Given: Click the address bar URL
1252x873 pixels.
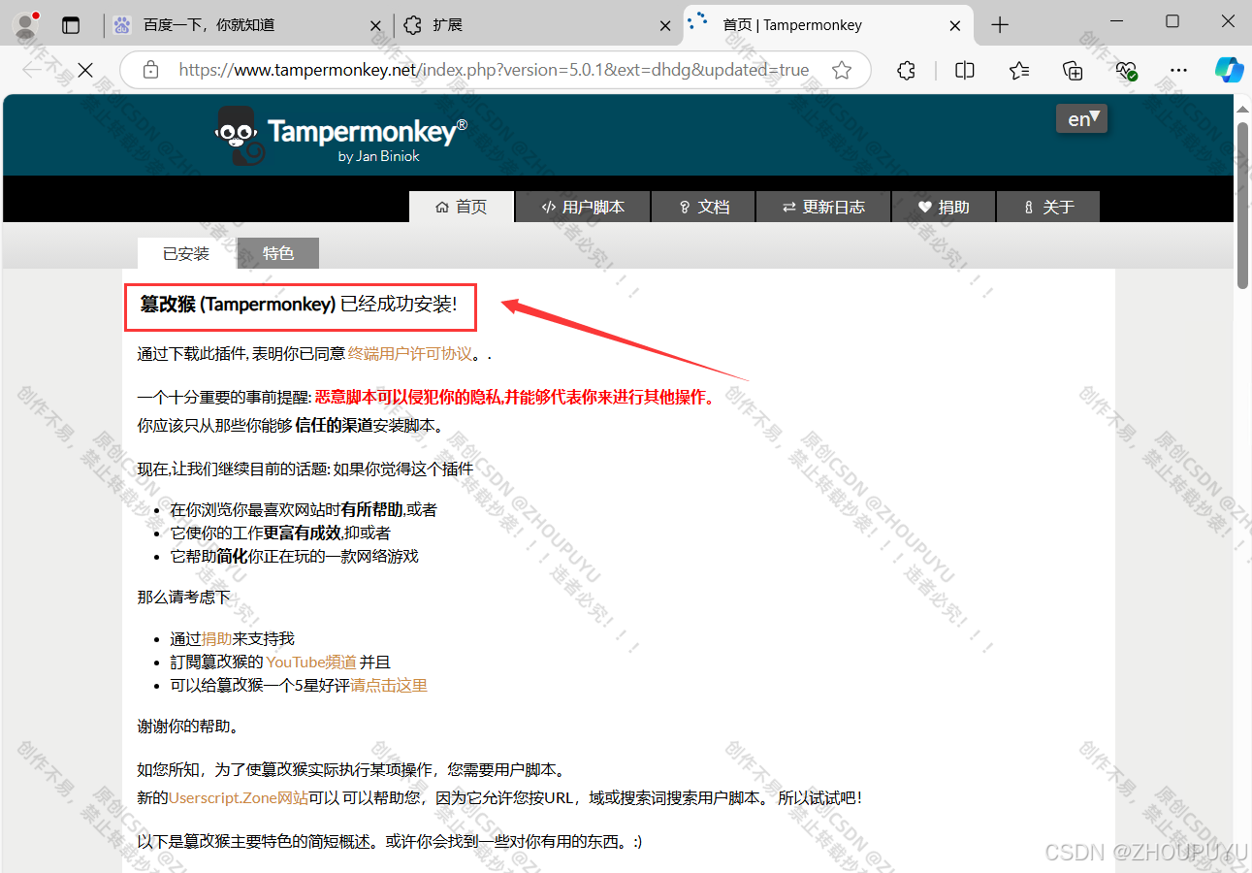Looking at the screenshot, I should click(x=494, y=70).
